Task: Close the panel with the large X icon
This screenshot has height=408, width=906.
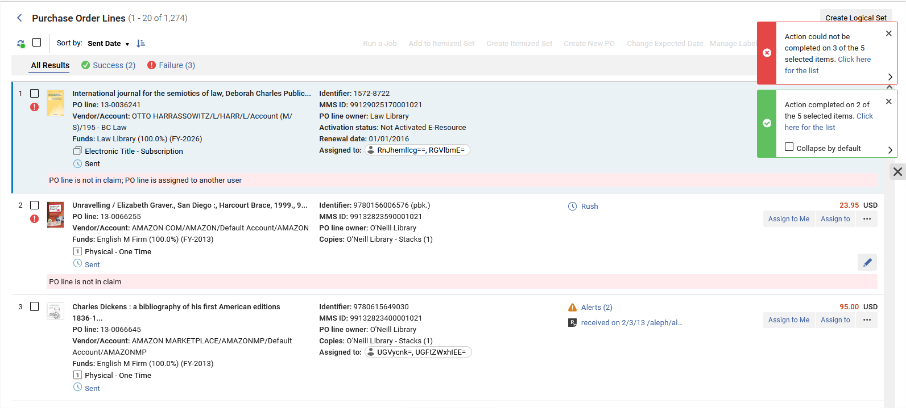Action: (897, 171)
